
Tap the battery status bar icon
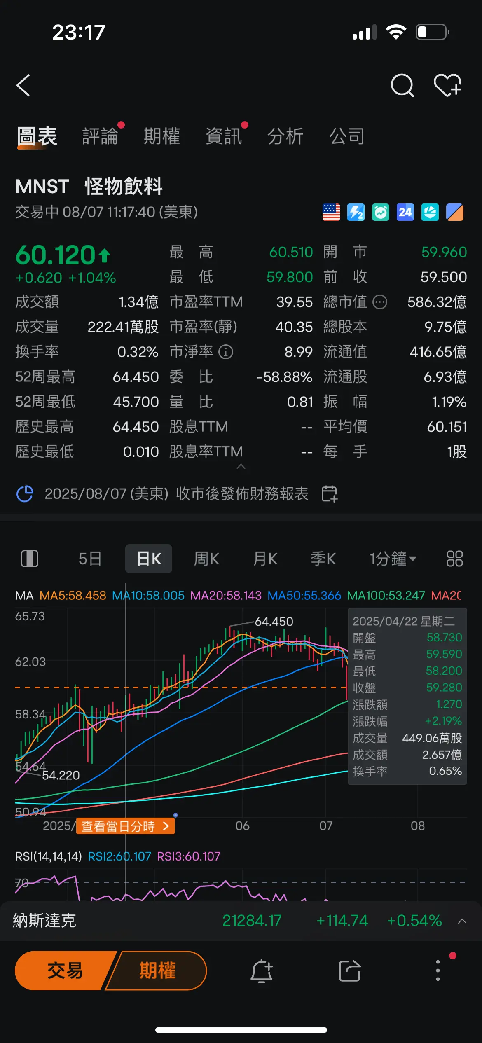point(433,32)
